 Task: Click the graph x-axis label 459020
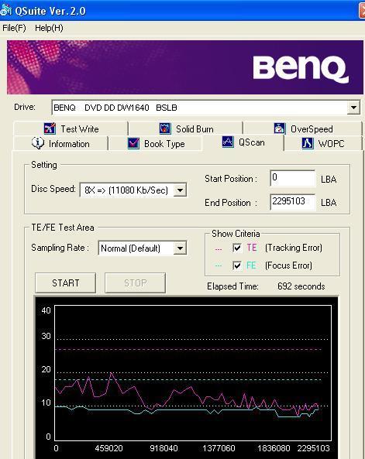pyautogui.click(x=108, y=448)
